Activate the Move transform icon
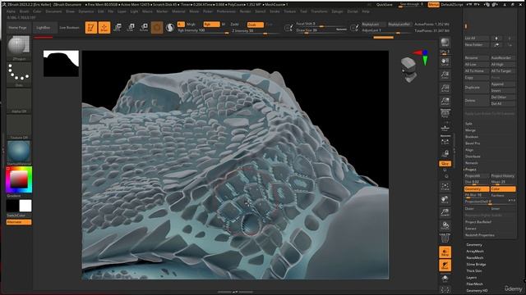Viewport: 526px width, 295px height. point(118,27)
